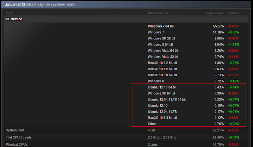Select the Windows 8 entry at 0.72%
253x147 pixels.
click(x=156, y=81)
